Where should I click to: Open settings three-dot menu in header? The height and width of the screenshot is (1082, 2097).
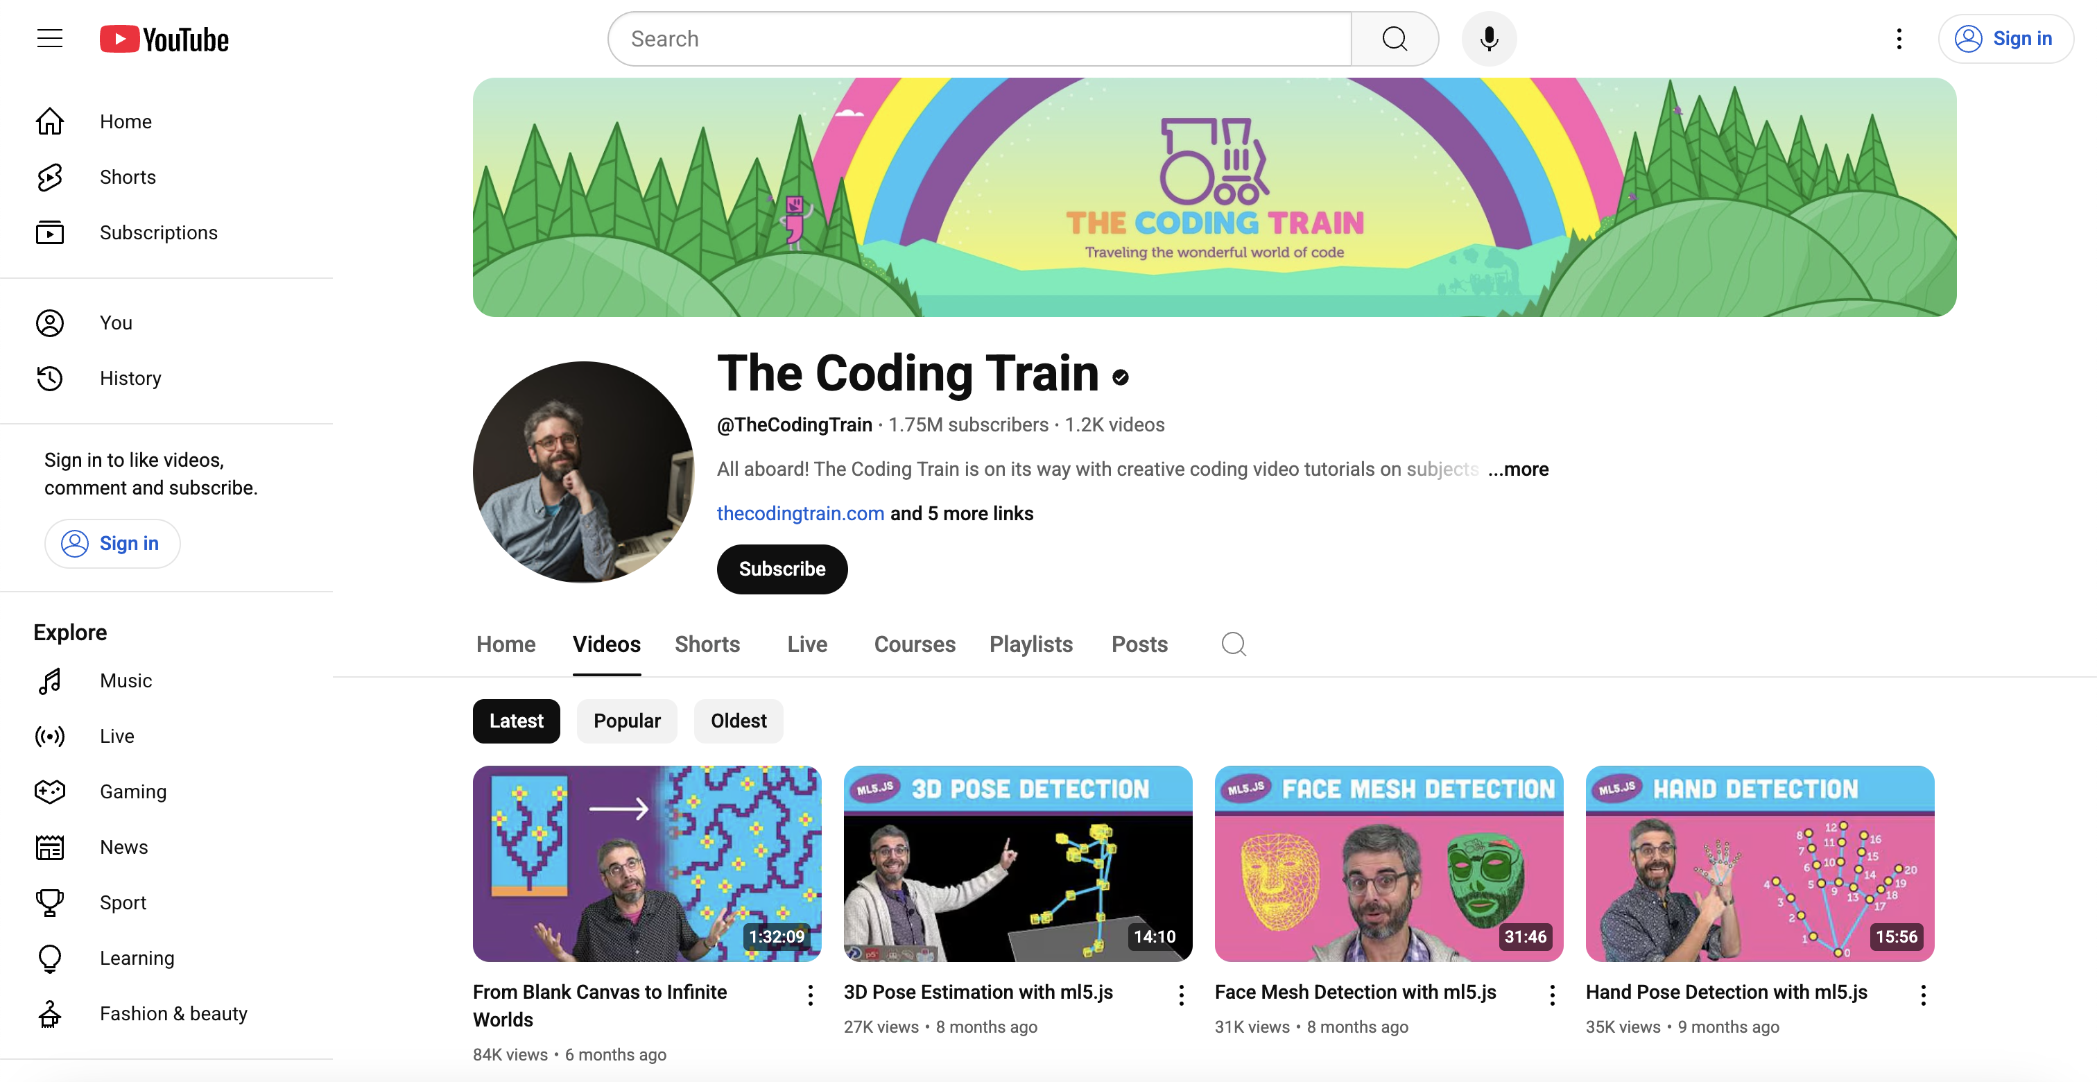[x=1899, y=38]
